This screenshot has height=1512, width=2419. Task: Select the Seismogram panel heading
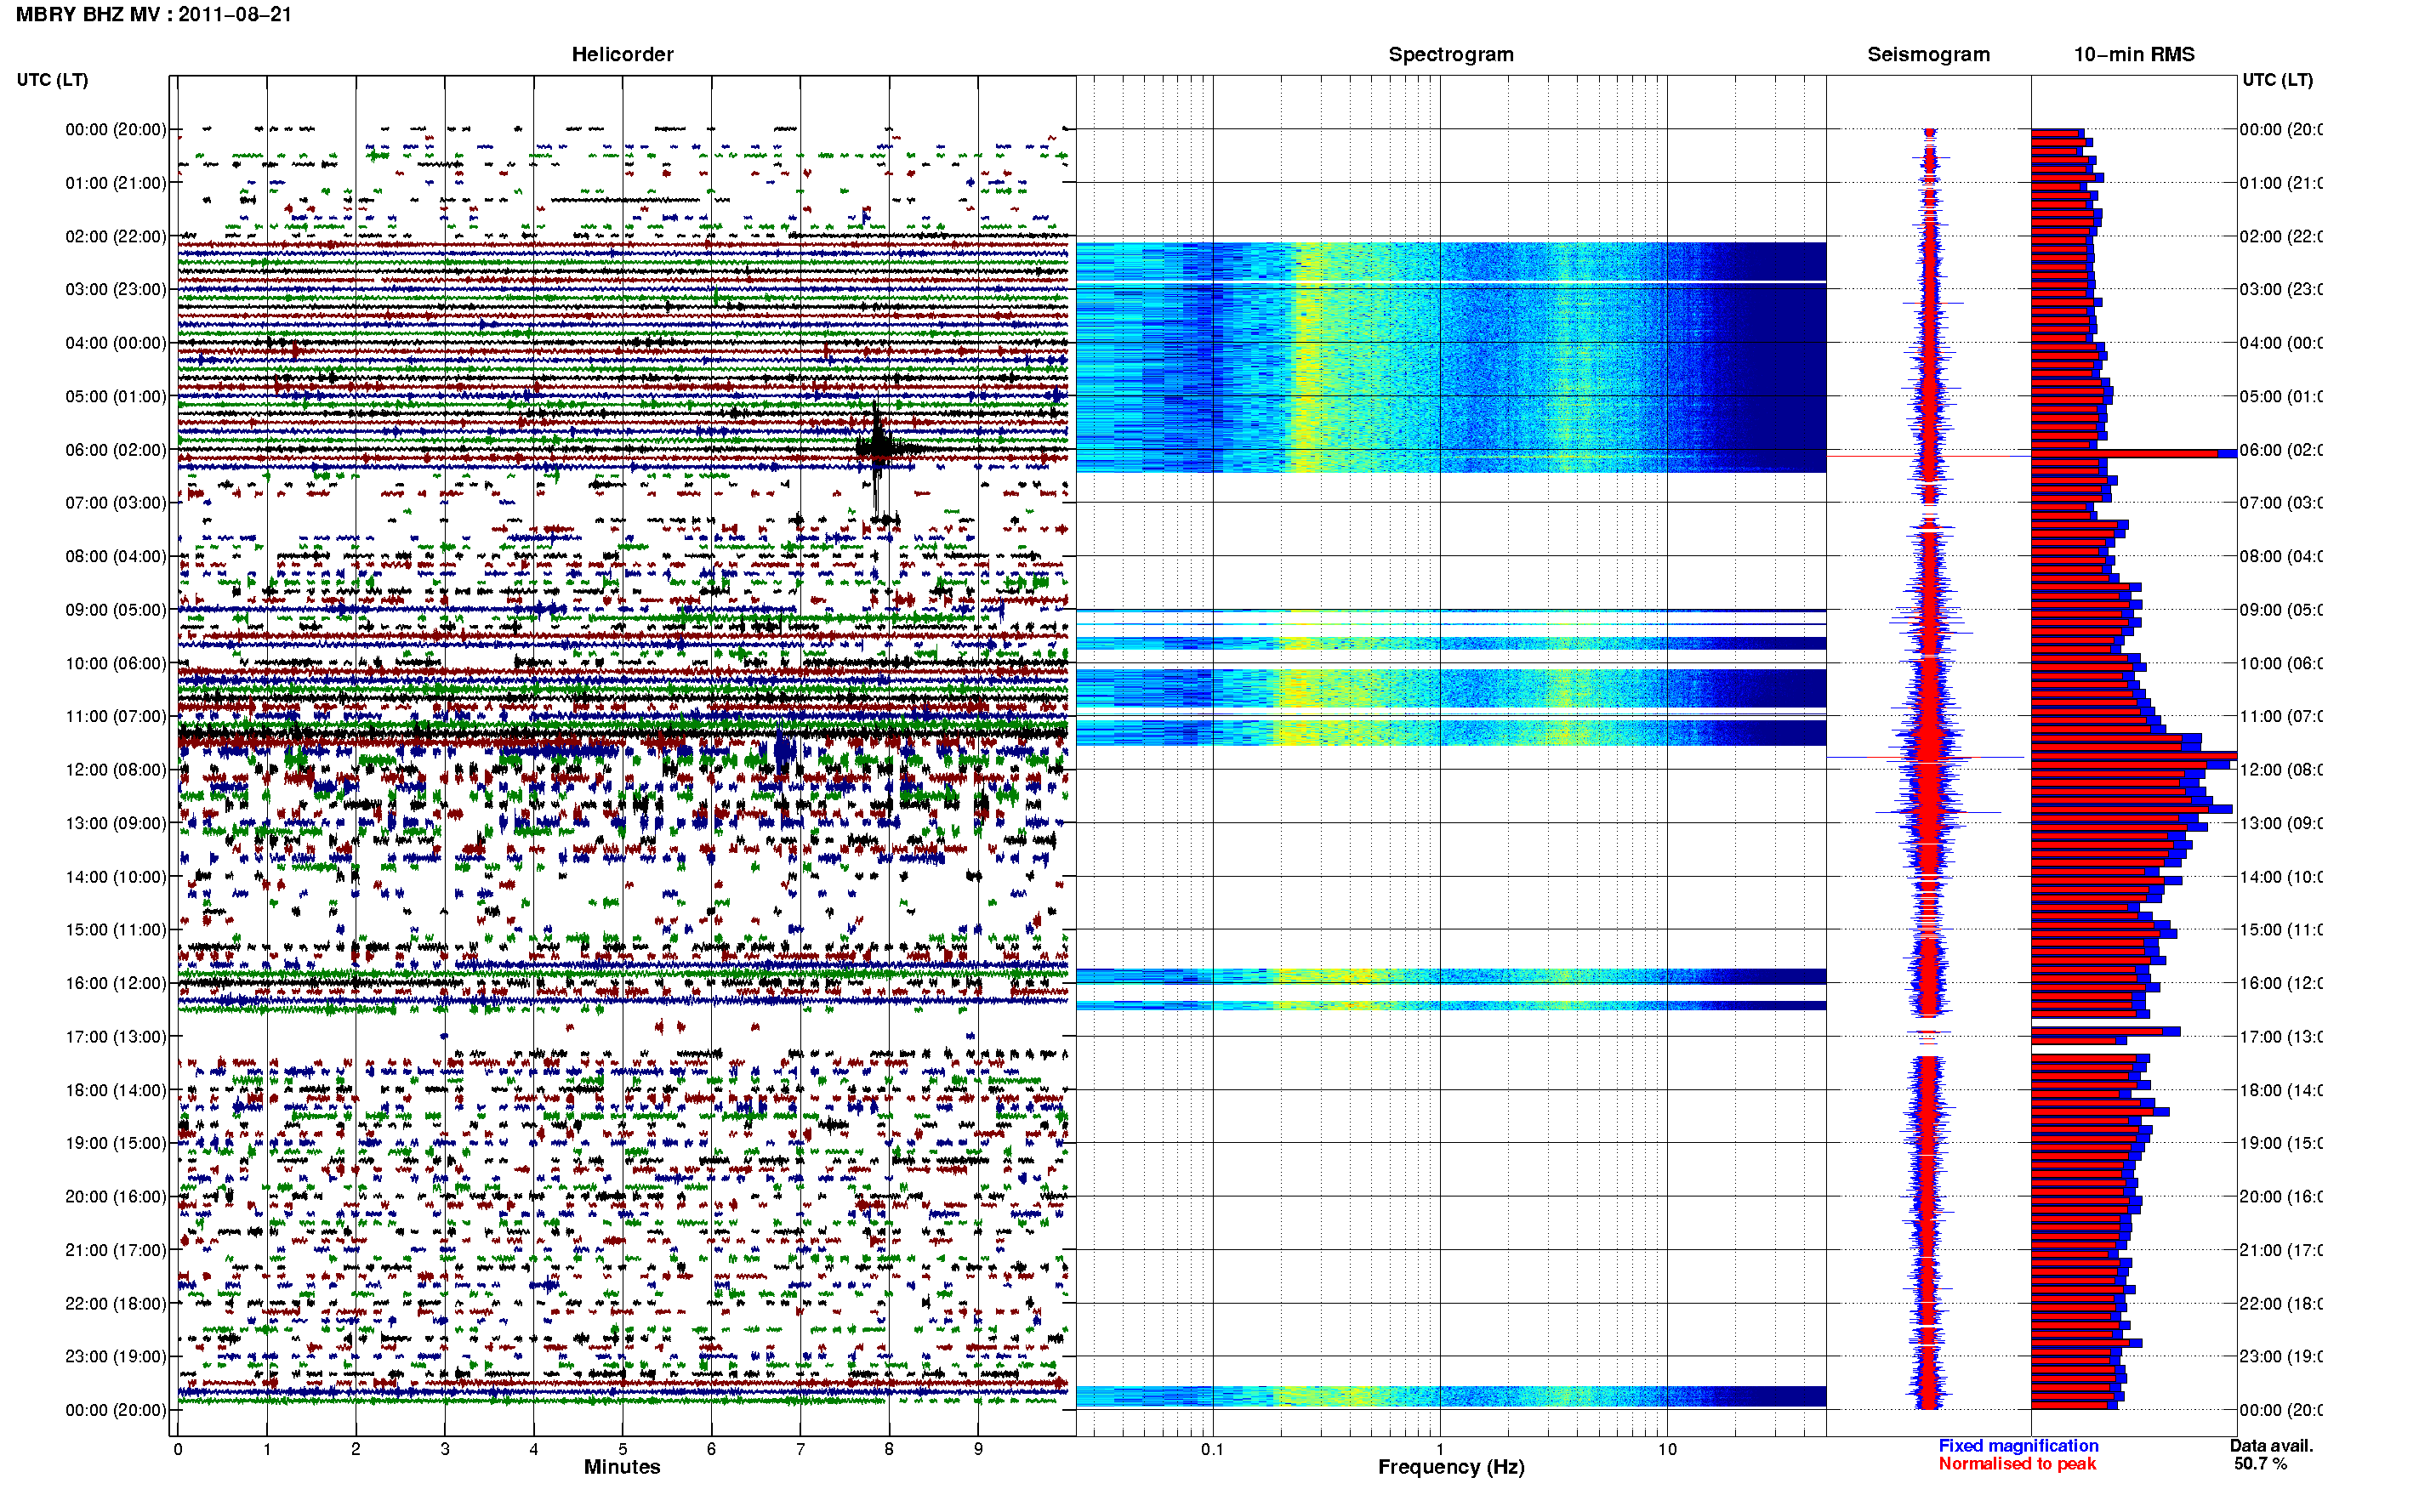pyautogui.click(x=1928, y=55)
